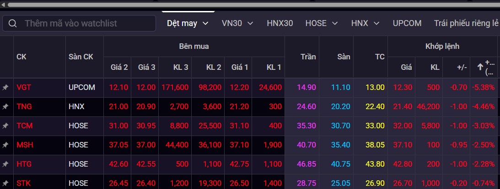
Task: Click the HNX exchange cell for TNG
Action: tap(76, 106)
